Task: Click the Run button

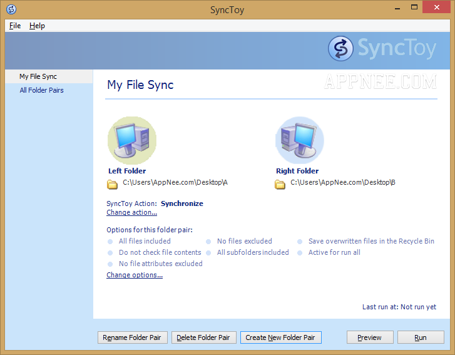Action: pyautogui.click(x=421, y=337)
